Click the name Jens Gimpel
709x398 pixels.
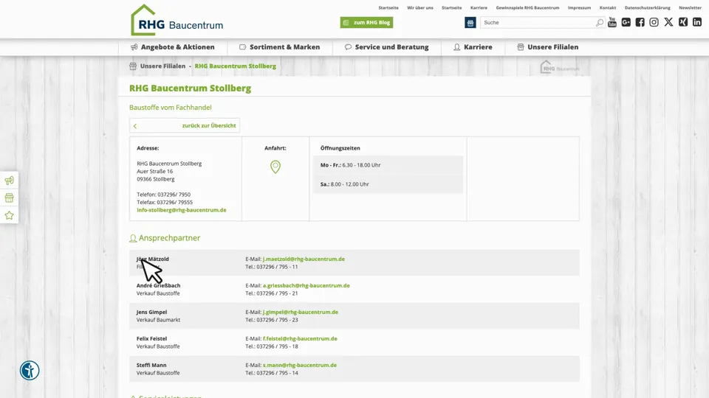tap(151, 313)
